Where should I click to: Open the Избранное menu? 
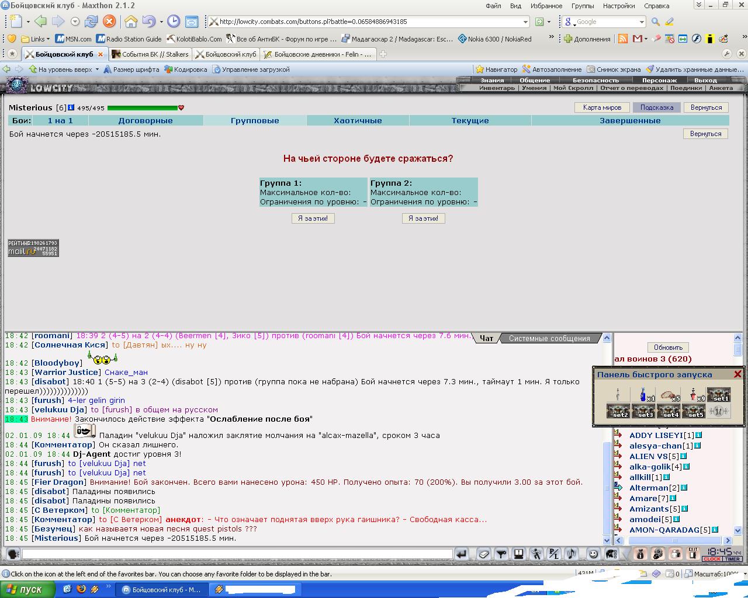pos(546,6)
